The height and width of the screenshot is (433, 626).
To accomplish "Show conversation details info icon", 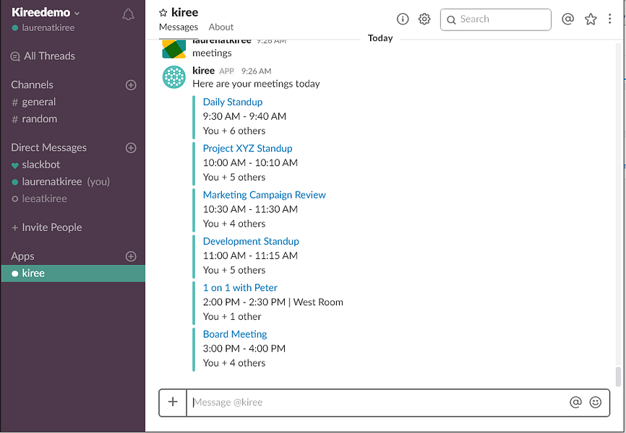I will tap(403, 19).
